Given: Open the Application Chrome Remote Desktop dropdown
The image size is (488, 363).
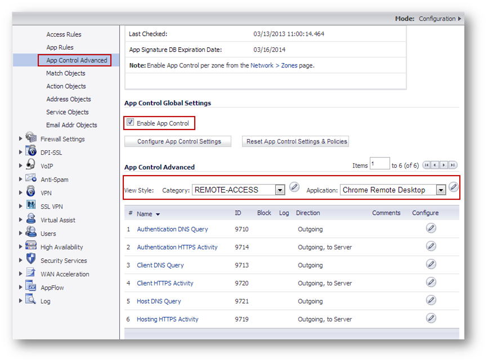Looking at the screenshot, I should 441,190.
